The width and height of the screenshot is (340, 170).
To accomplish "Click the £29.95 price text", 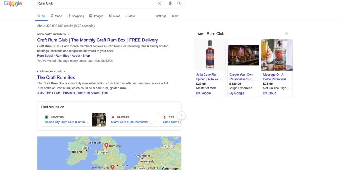I will click(201, 84).
